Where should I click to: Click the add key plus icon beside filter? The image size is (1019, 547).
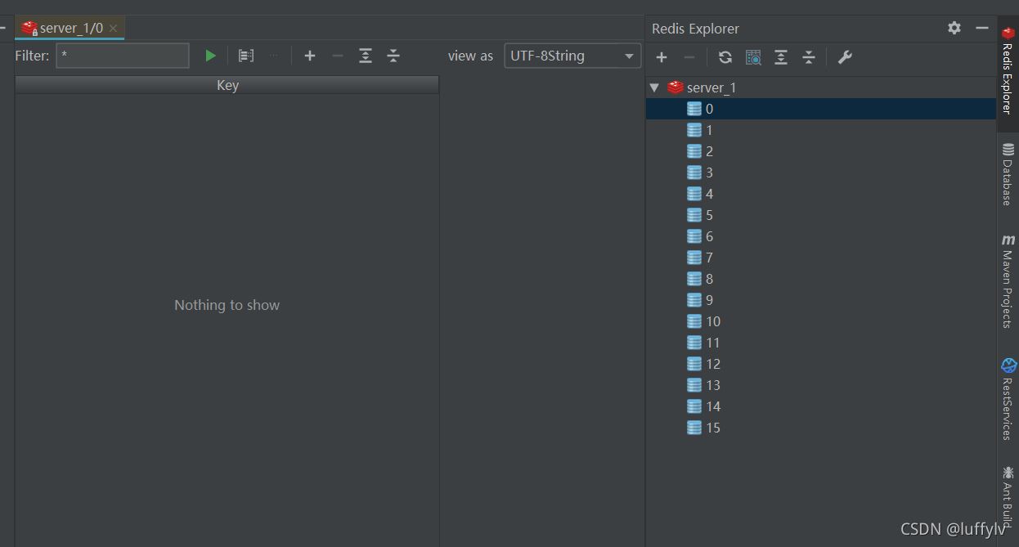pyautogui.click(x=310, y=56)
